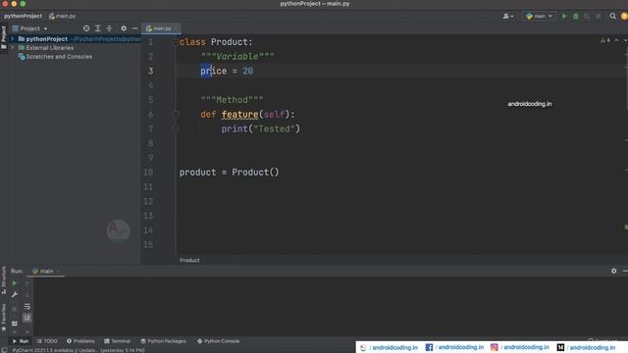The image size is (628, 353).
Task: Select Scratches and Consoles
Action: click(x=55, y=57)
